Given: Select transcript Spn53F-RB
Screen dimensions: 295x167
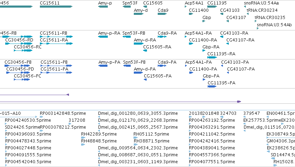Looking at the screenshot, I should [127, 37].
